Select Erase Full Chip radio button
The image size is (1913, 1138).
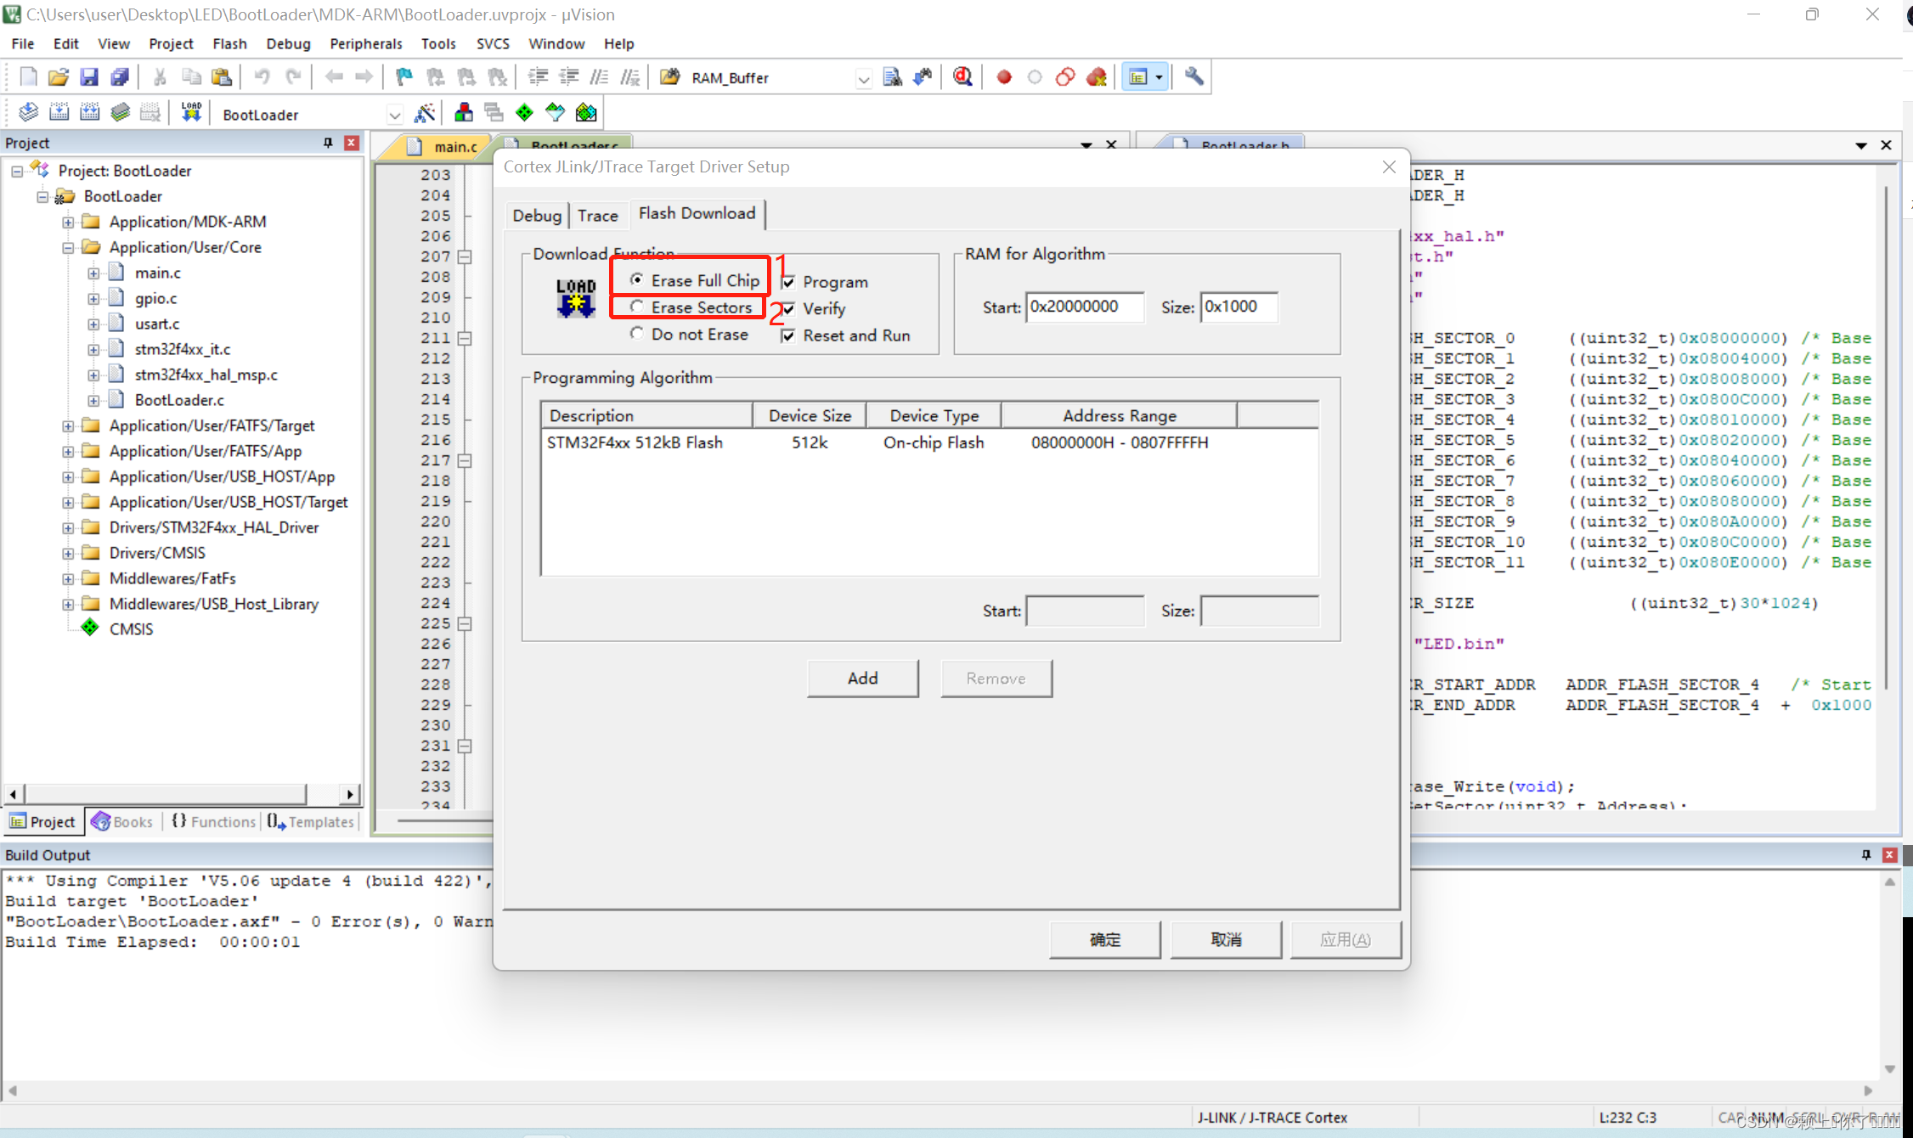(x=634, y=280)
